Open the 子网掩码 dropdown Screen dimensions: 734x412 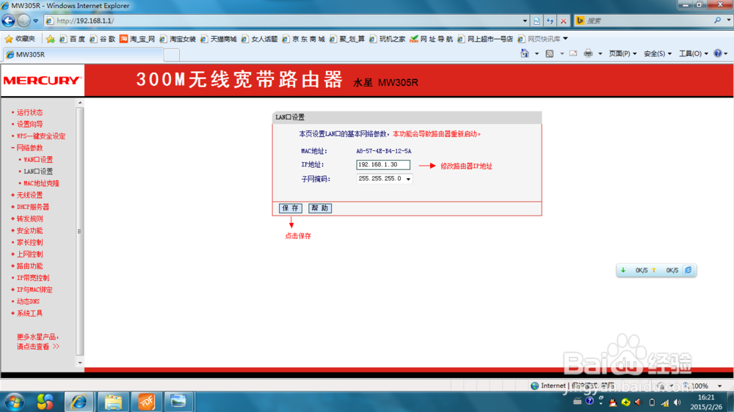point(384,179)
